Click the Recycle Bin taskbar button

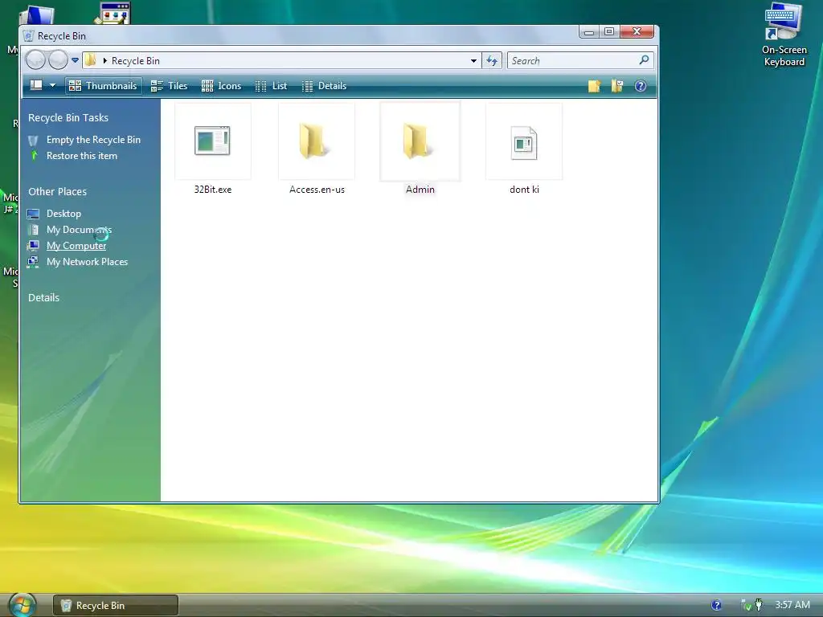click(x=116, y=606)
